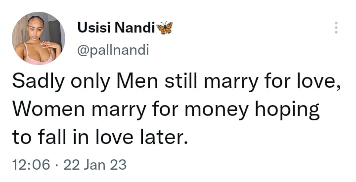Click the 12:06 time stamp
Screen dimensions: 356x182
[x=31, y=165]
